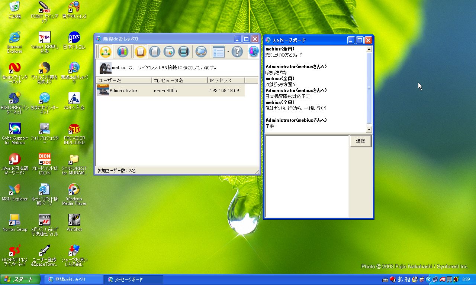The image size is (476, 285).
Task: Open the user group icon with three people
Action: tap(122, 52)
